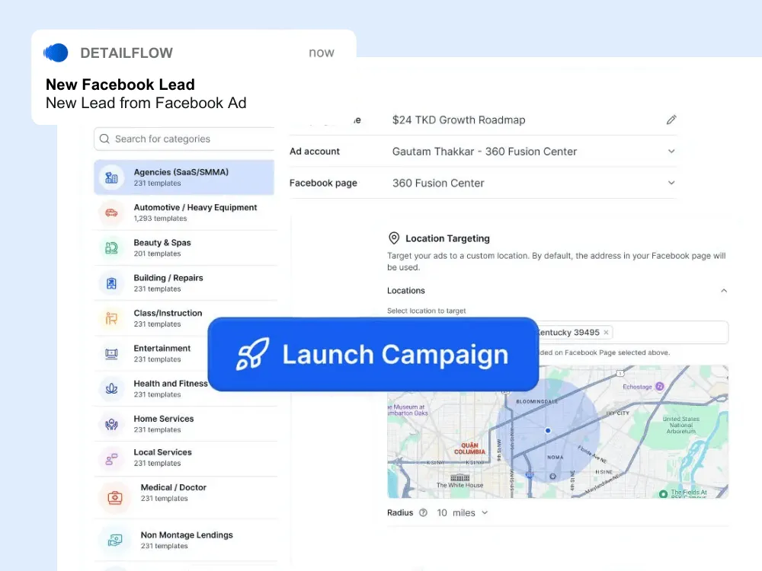The height and width of the screenshot is (571, 762).
Task: Click the blue center dot on map
Action: (548, 431)
